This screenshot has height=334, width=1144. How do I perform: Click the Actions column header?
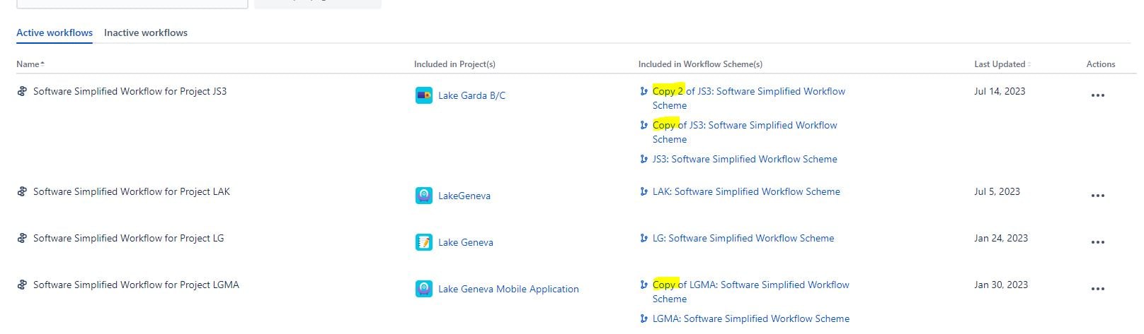click(1101, 64)
